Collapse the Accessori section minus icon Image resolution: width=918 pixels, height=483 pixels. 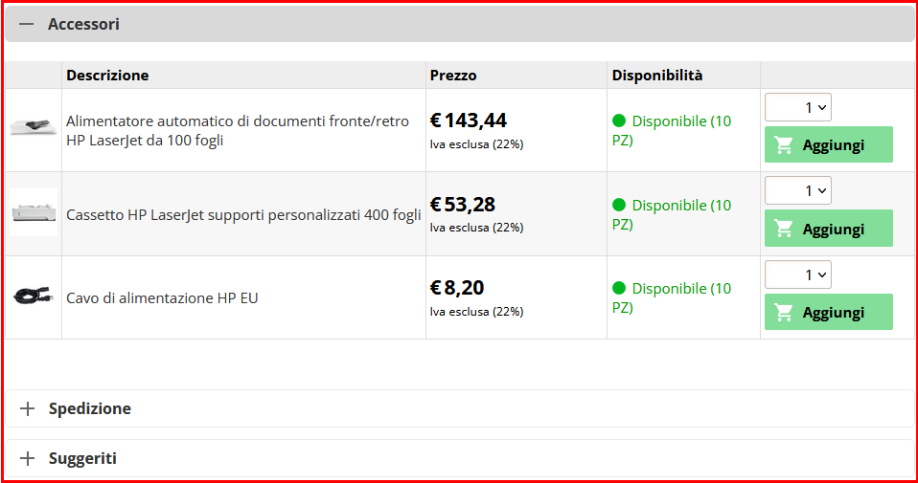pos(26,24)
